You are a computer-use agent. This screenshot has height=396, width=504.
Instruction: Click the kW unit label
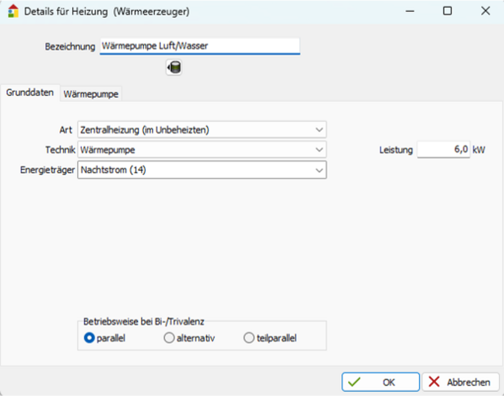[479, 149]
